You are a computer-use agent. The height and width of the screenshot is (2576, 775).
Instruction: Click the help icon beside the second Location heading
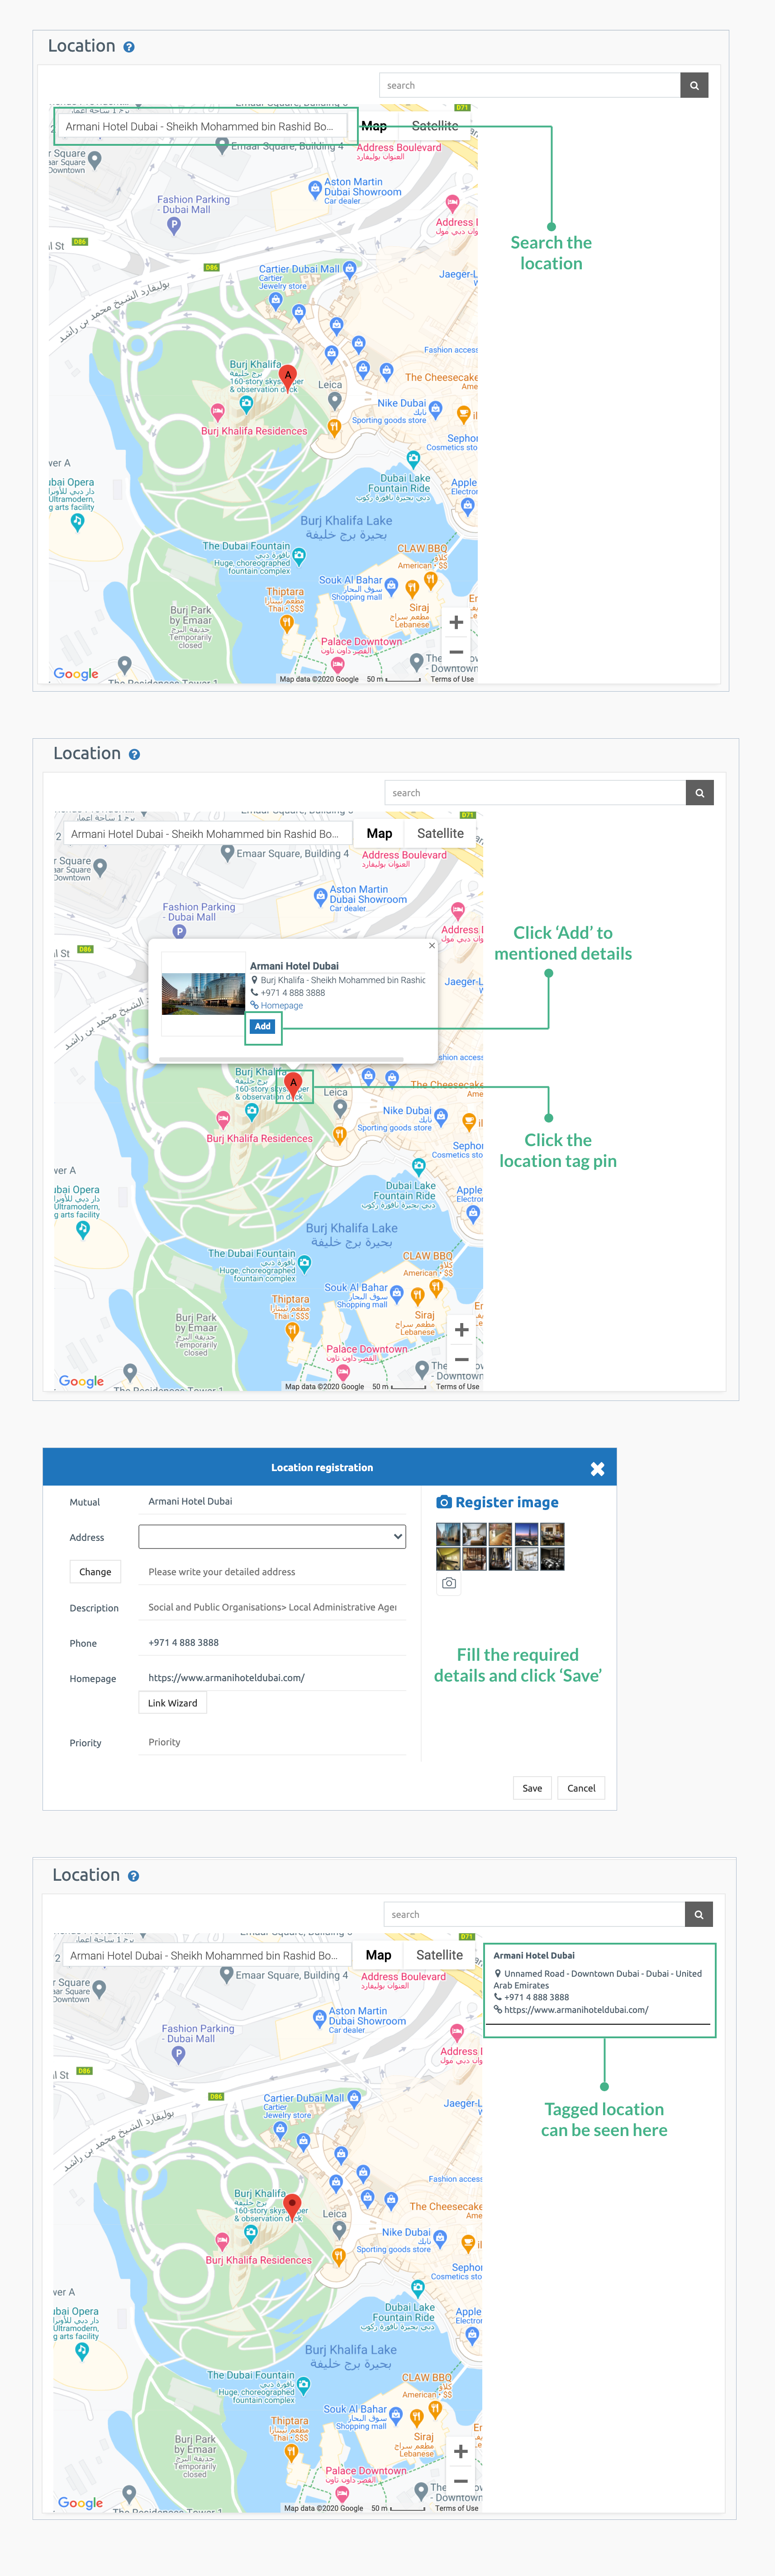(x=134, y=754)
